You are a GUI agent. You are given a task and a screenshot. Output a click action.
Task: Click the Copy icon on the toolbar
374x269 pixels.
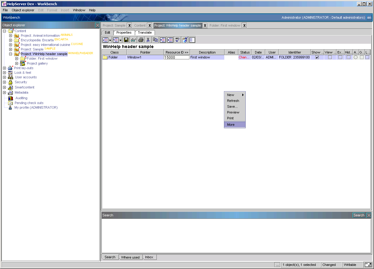point(155,39)
